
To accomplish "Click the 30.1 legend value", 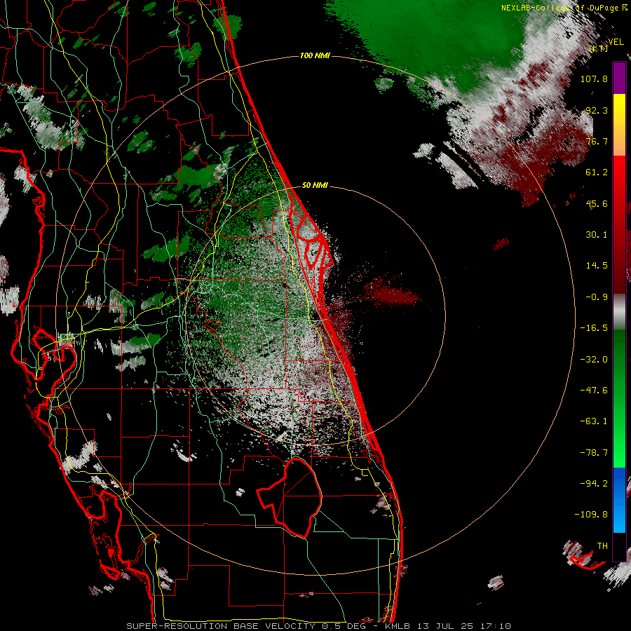I will [597, 235].
